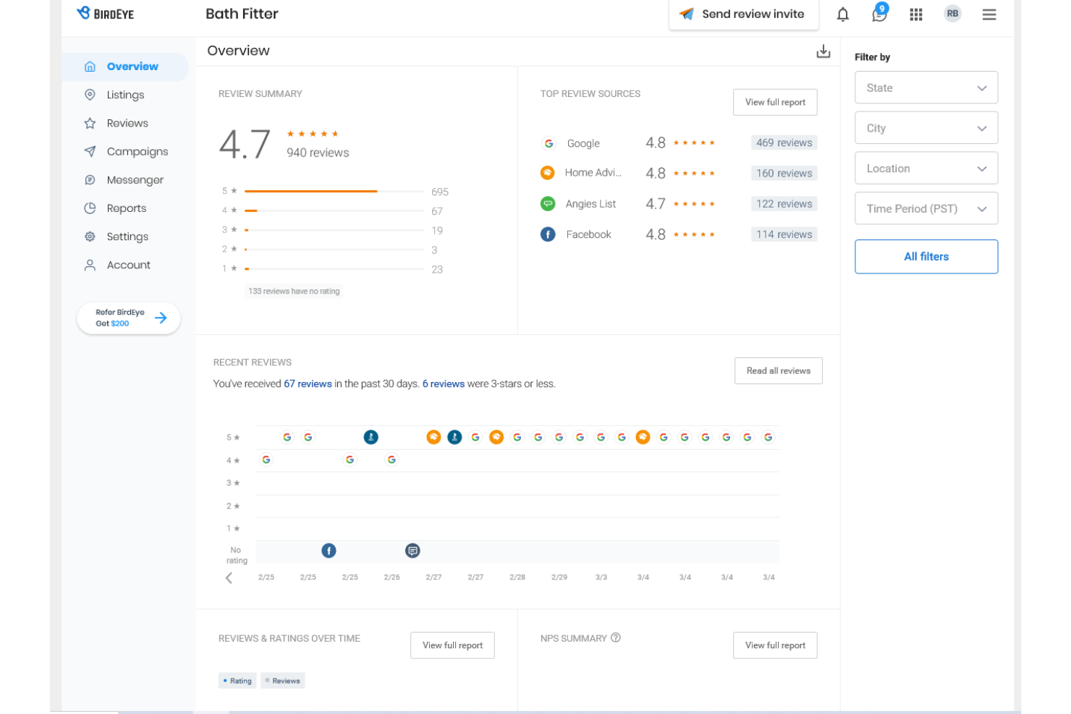Click the Refer BirdEye Get $200 card
Viewport: 1071px width, 714px height.
129,318
